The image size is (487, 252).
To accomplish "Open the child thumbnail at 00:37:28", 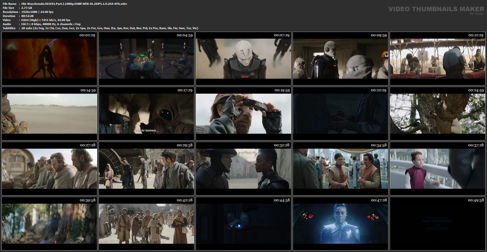I will pos(437,169).
